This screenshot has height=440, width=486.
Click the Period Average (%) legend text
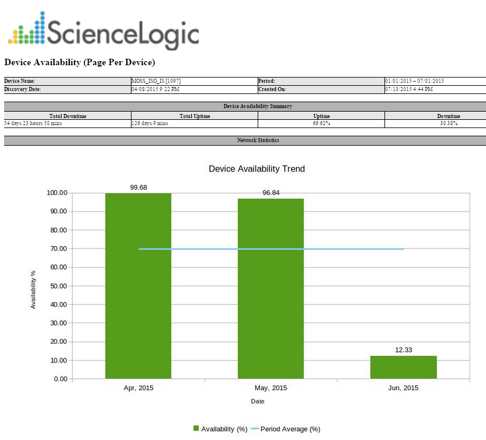pos(291,429)
